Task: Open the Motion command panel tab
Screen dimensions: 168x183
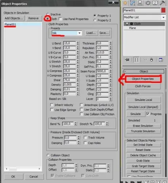Action: [x=148, y=3]
